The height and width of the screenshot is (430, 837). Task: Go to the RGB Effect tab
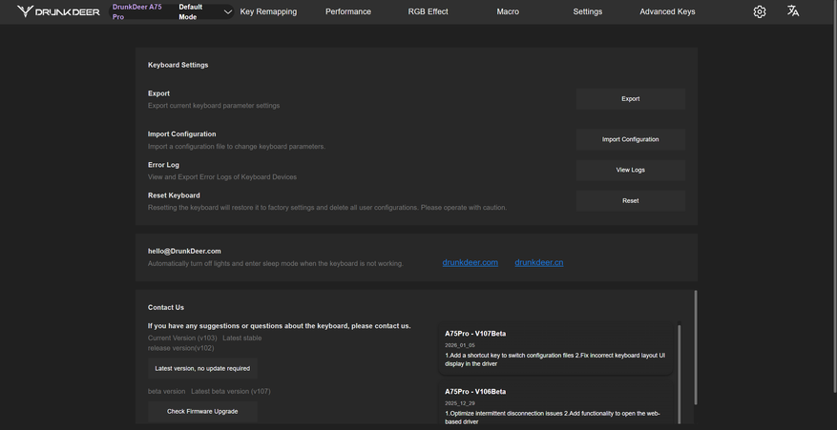click(428, 11)
